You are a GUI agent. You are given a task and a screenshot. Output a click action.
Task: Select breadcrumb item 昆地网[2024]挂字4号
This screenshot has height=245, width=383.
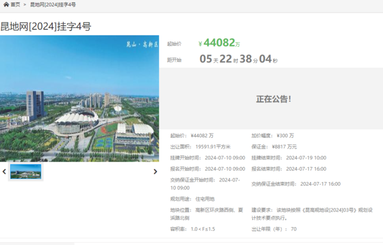pos(53,4)
